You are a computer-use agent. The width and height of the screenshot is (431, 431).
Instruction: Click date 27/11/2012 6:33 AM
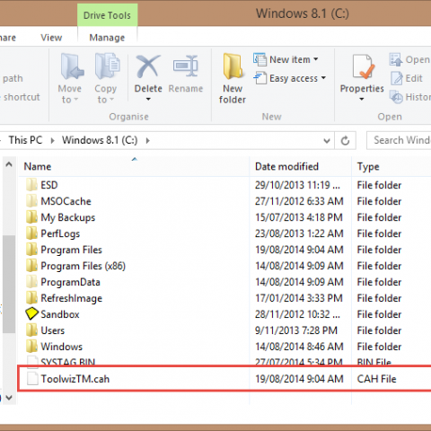tap(299, 201)
